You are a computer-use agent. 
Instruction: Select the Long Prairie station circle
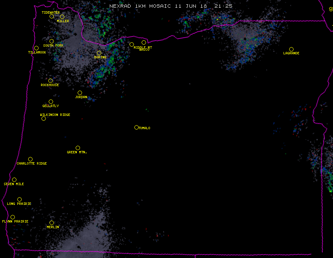19,200
